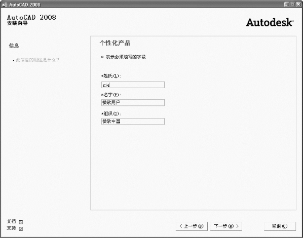Click the Autodesk logo
This screenshot has width=303, height=238.
pos(270,22)
